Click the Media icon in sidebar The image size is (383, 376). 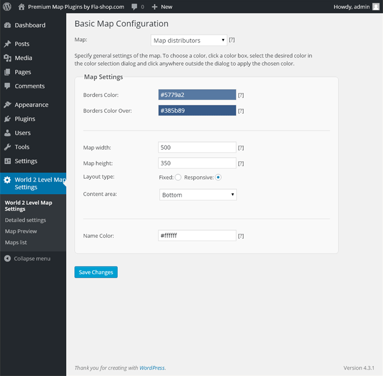(x=8, y=58)
